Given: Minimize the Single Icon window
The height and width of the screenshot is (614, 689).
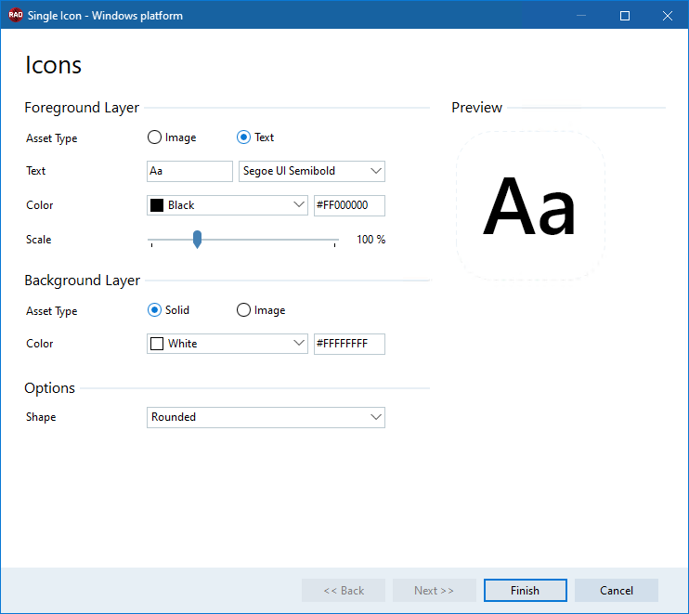Looking at the screenshot, I should pos(581,16).
